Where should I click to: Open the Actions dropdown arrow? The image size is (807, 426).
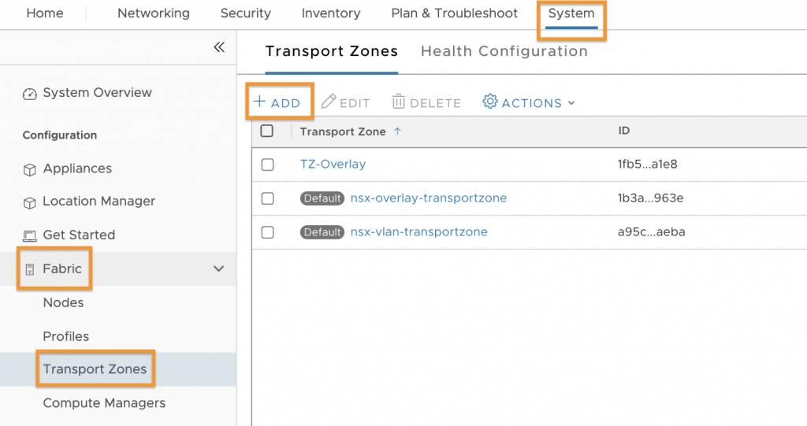pos(571,103)
